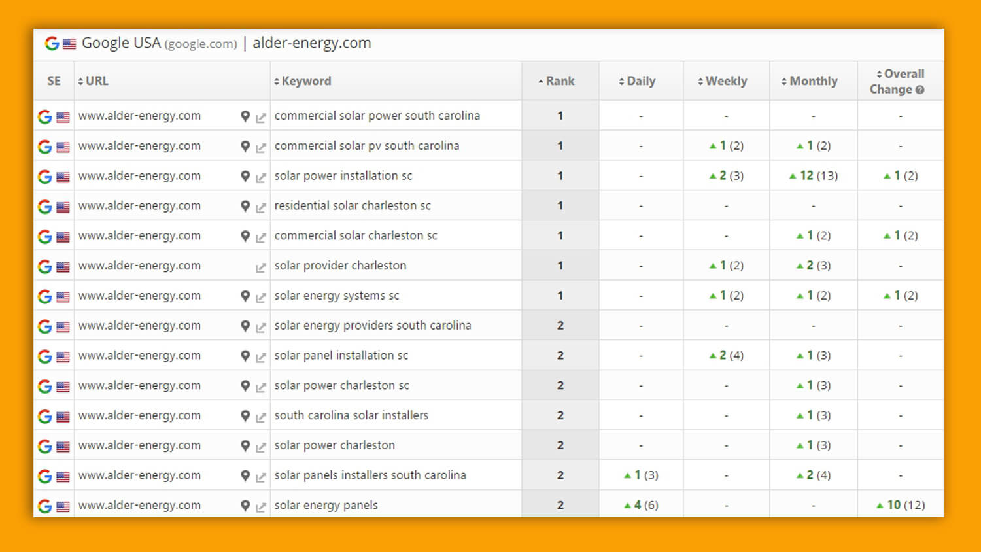Open external link for 'south carolina solar installers'

(x=261, y=417)
